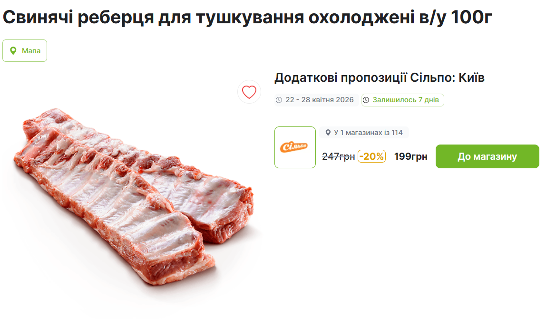Viewport: 556px width, 319px height.
Task: Go to store via До магазину button
Action: 487,156
